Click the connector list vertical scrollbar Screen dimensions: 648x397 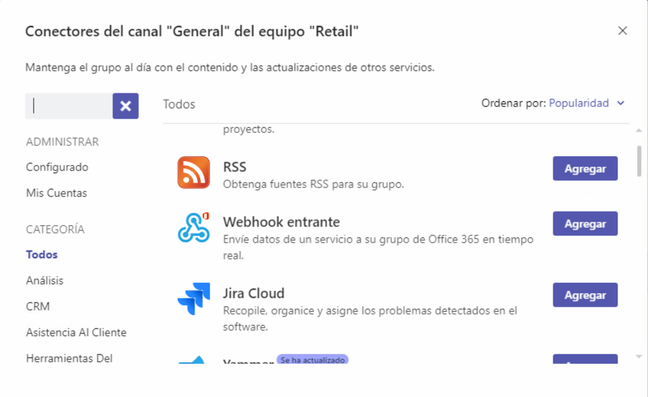pyautogui.click(x=639, y=161)
